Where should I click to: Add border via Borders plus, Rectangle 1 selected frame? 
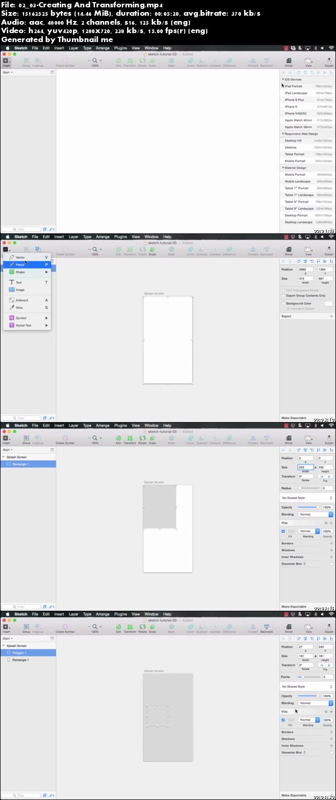(x=331, y=543)
